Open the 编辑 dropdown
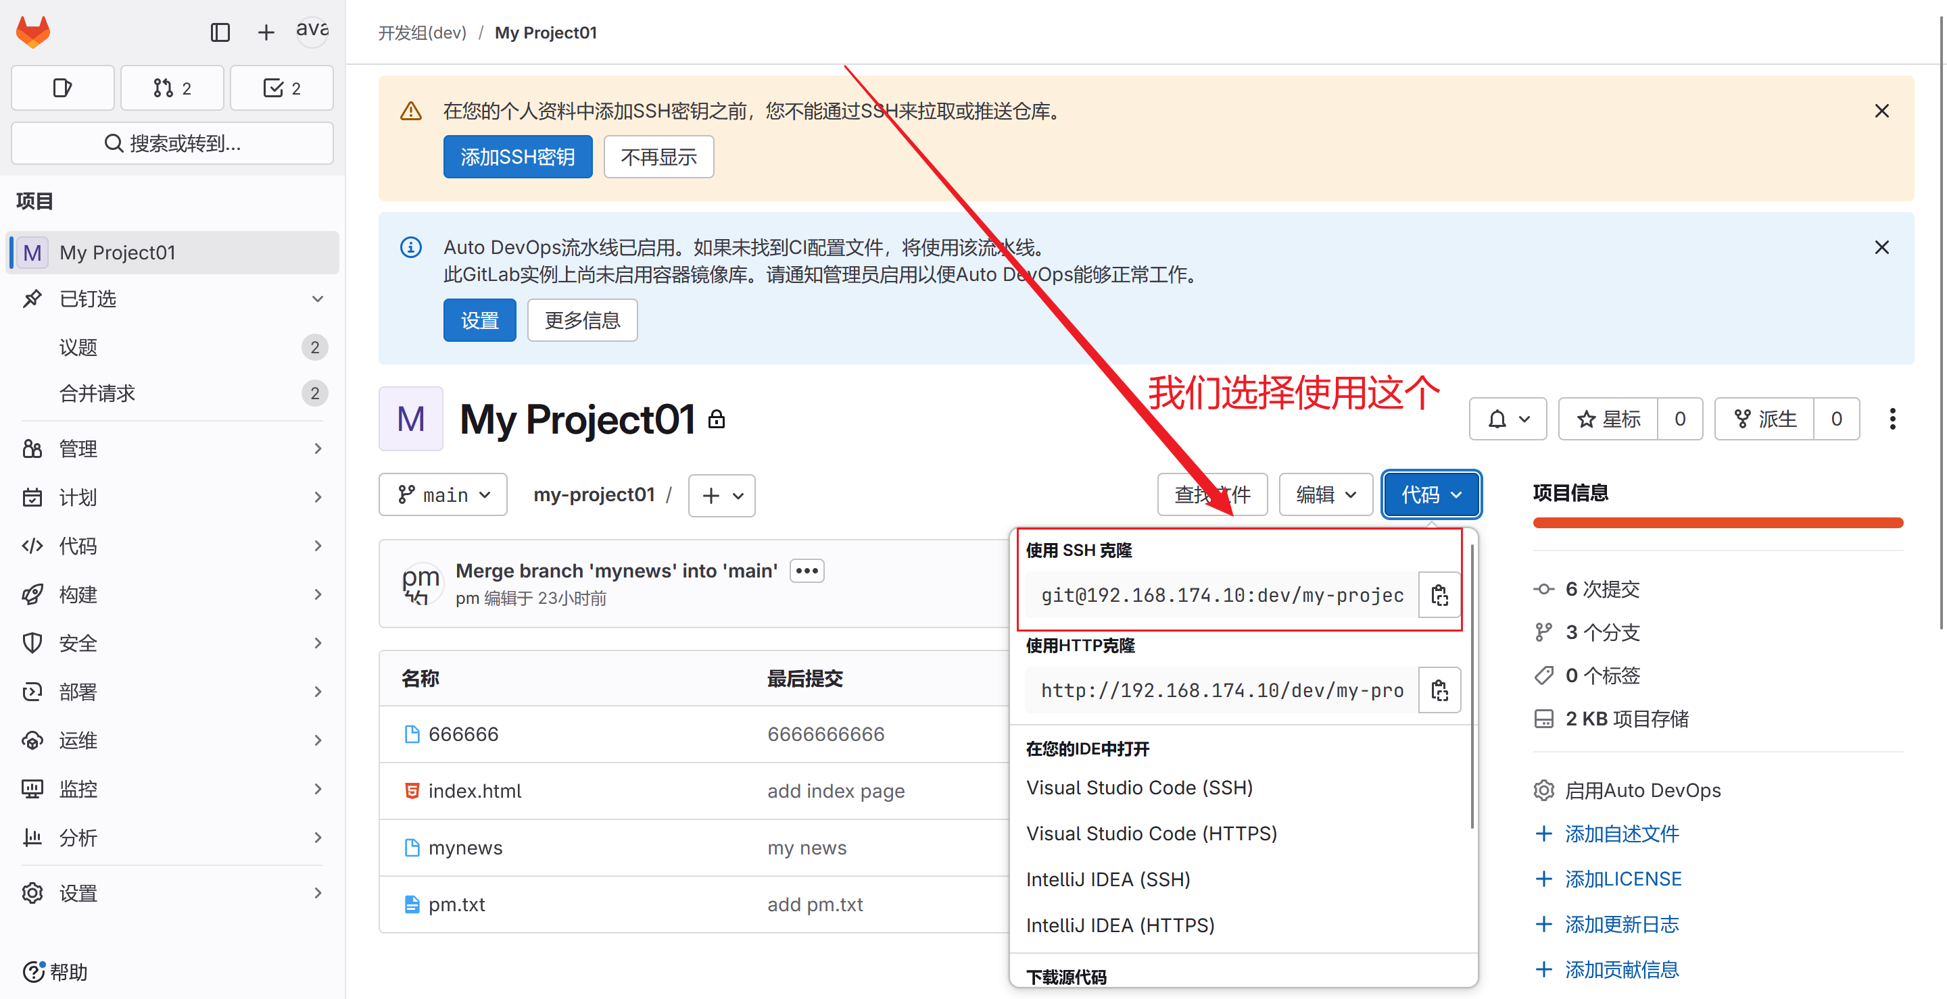This screenshot has width=1947, height=999. click(x=1325, y=495)
